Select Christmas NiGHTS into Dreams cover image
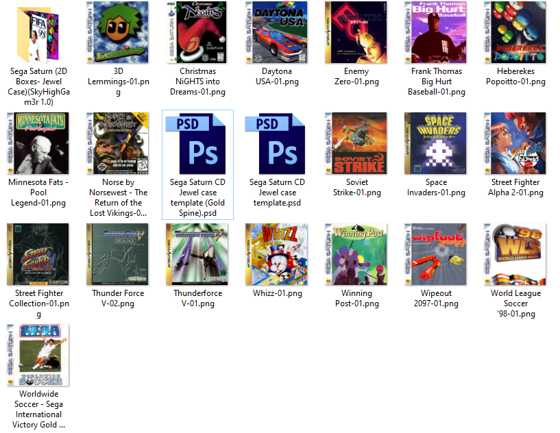 pyautogui.click(x=197, y=32)
